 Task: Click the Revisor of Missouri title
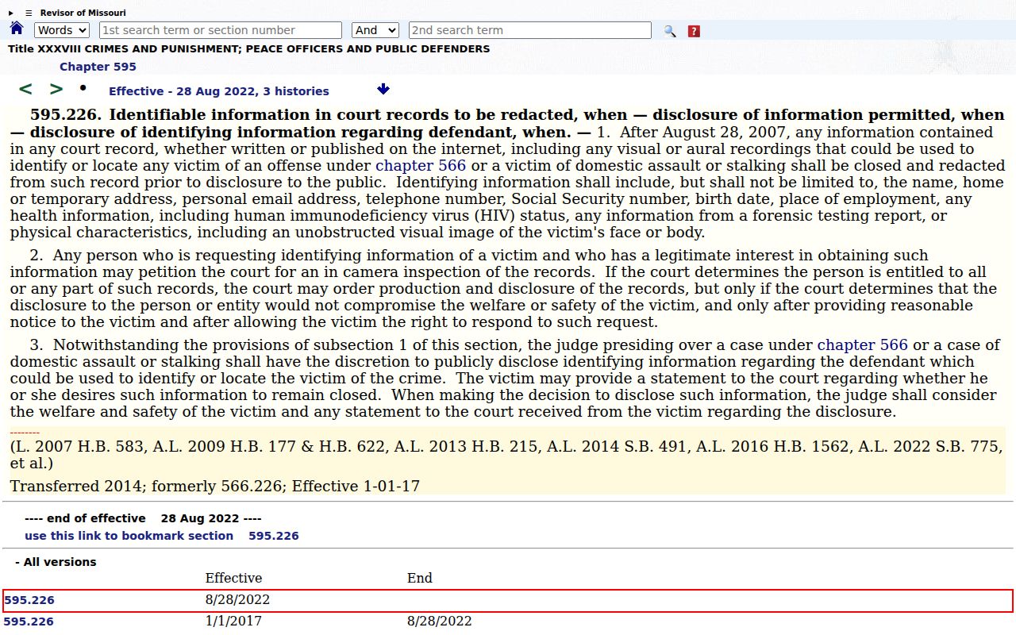[x=83, y=13]
